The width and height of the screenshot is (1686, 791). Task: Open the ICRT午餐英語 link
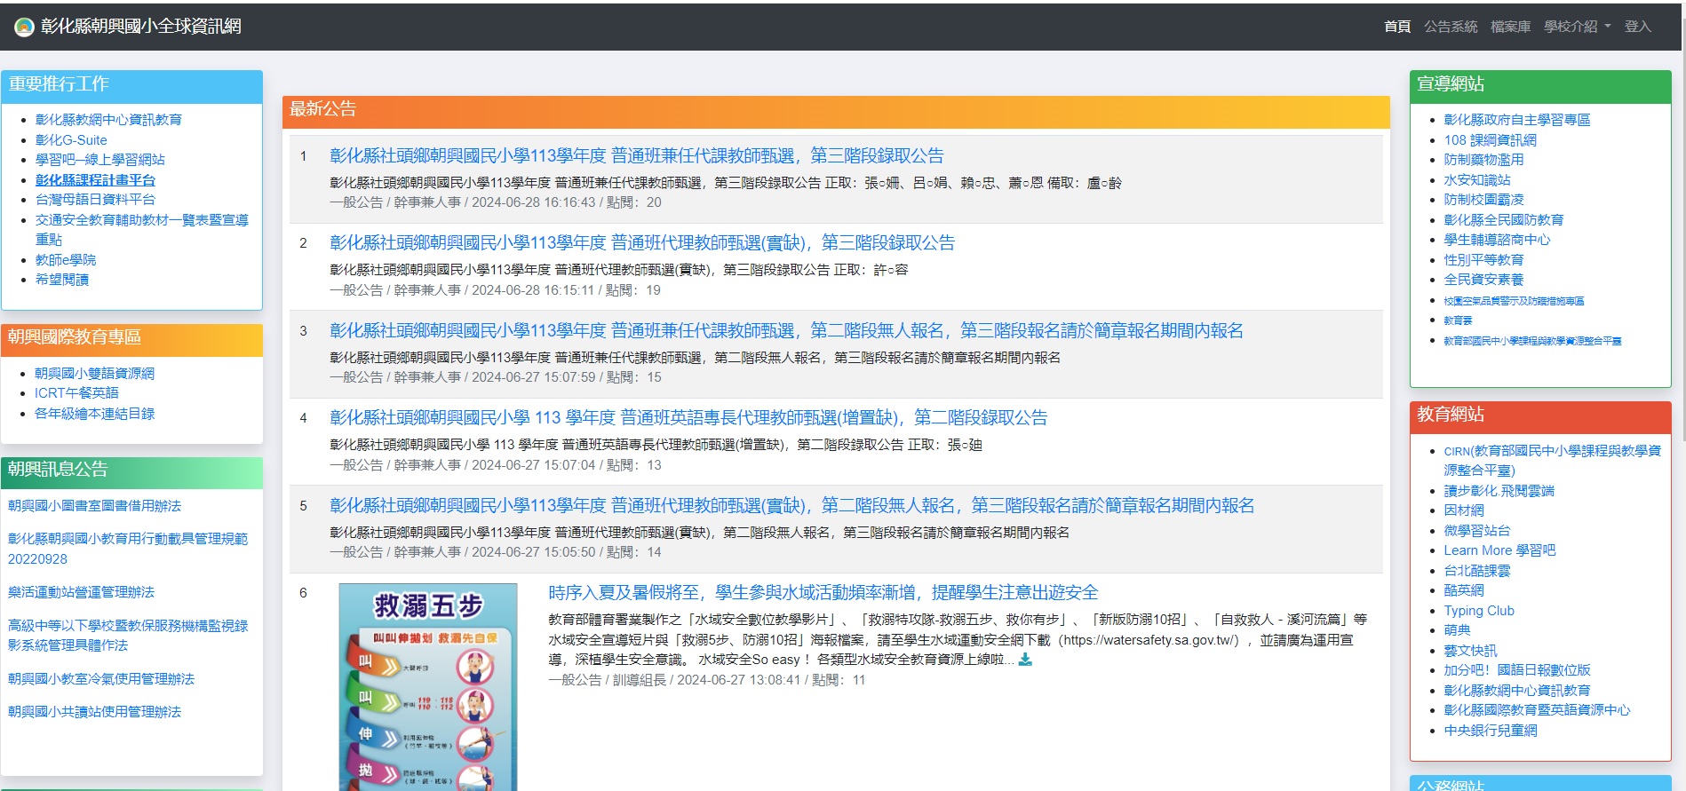(76, 393)
